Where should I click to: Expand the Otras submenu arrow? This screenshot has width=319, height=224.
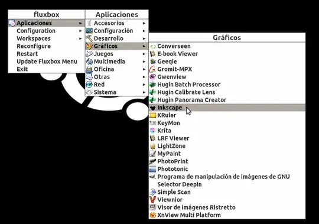144,77
